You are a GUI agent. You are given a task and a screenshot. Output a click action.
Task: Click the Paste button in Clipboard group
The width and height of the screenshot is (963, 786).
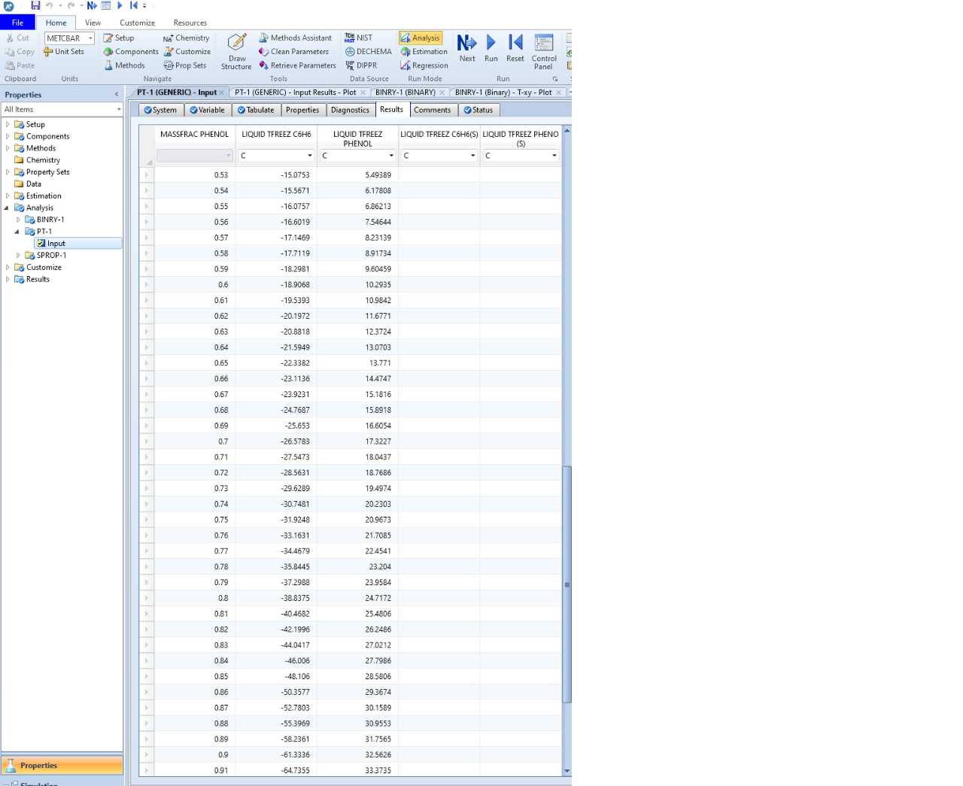coord(20,65)
